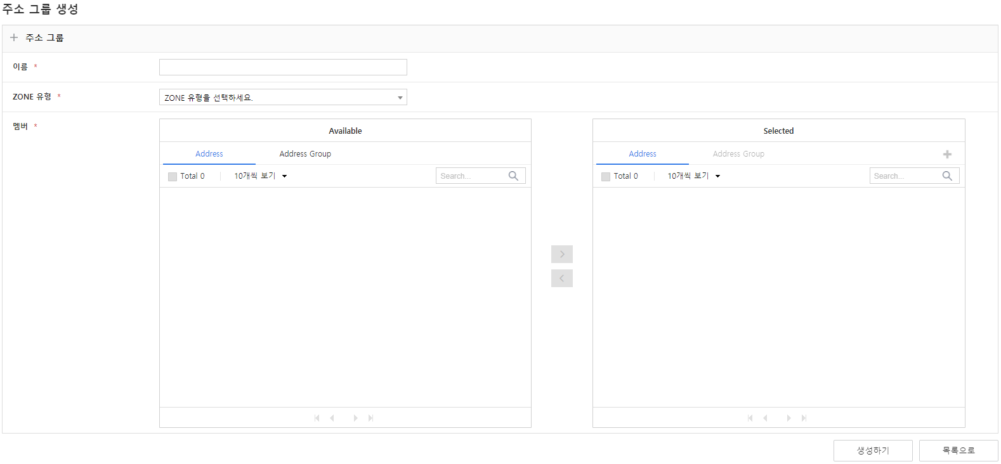Go to previous page in Selected list
The width and height of the screenshot is (1001, 464).
765,418
